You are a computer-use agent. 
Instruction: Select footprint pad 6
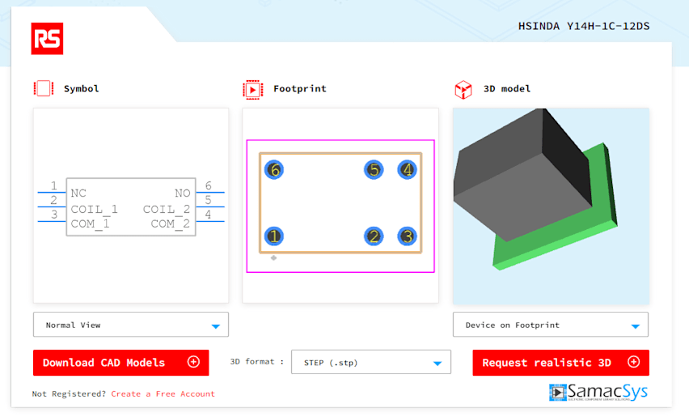(x=274, y=170)
